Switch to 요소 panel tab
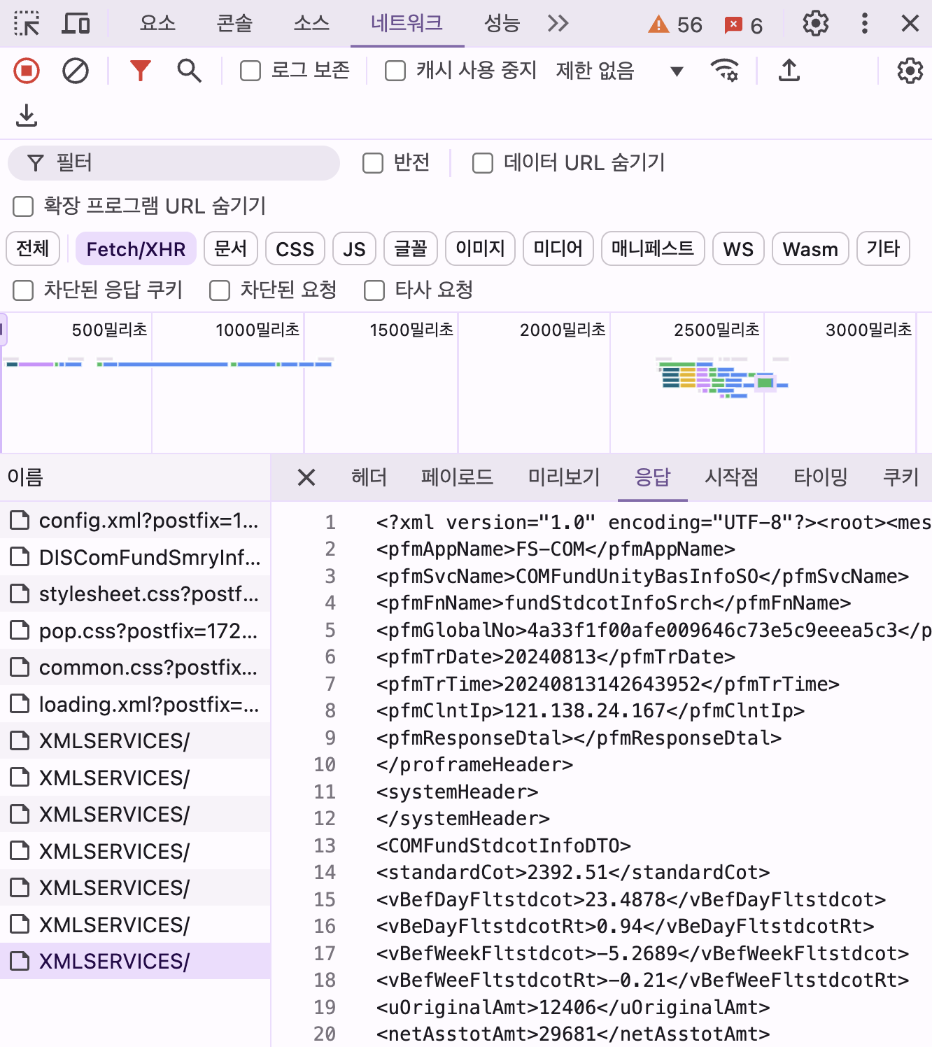932x1047 pixels. pos(157,24)
